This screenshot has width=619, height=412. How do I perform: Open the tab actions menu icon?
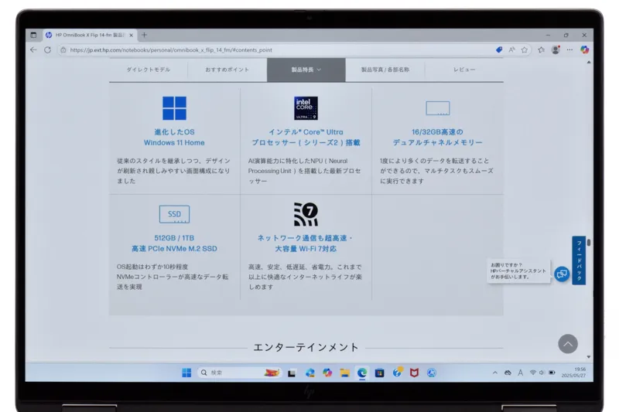(33, 35)
